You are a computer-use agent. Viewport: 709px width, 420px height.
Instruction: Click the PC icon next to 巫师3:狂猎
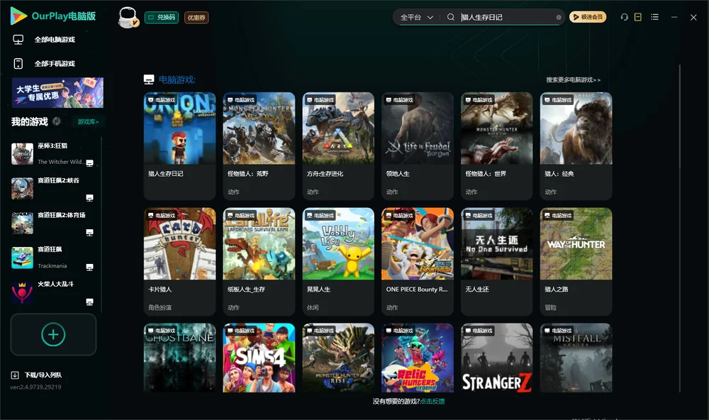[x=89, y=163]
